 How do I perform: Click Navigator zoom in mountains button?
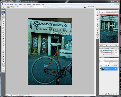116,45
